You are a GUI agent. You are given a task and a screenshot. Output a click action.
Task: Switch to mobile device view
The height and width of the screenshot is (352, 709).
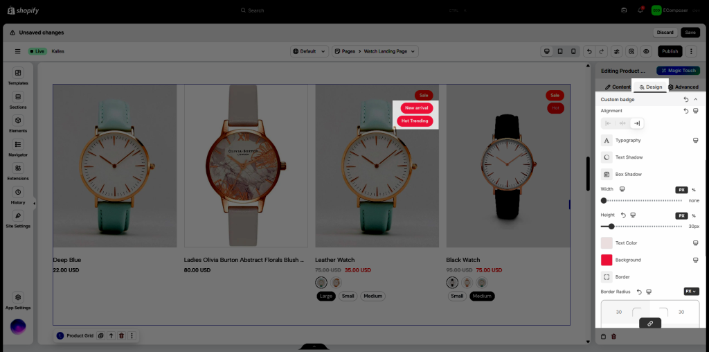tap(573, 51)
